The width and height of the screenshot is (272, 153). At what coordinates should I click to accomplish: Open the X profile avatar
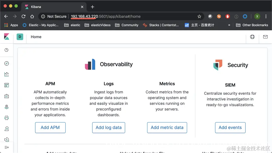coord(257,17)
